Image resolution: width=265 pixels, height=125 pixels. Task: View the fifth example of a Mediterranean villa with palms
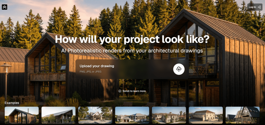(x=169, y=115)
